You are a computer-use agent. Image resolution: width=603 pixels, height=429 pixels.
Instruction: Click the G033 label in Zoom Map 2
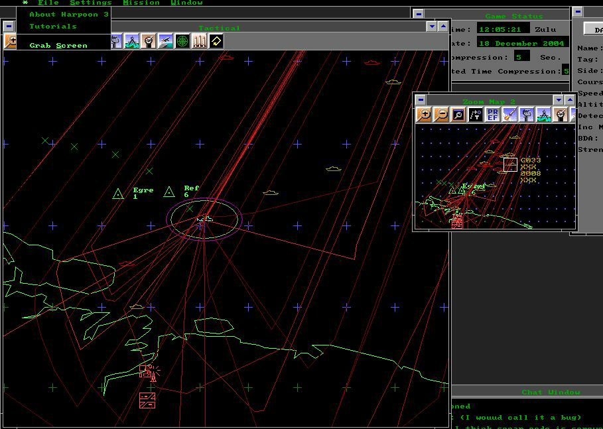(531, 160)
